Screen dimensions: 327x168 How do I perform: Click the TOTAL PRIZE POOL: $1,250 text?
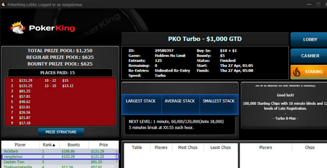[x=60, y=51]
